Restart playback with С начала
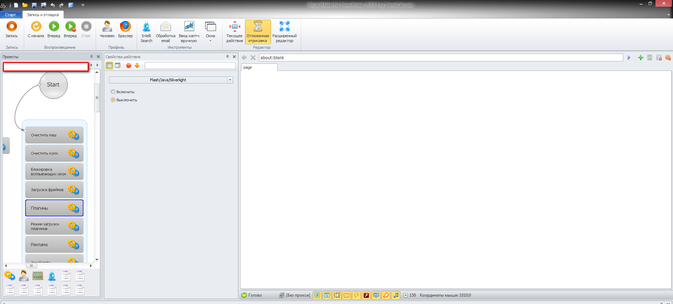Screen dimensions: 673x304 point(36,29)
